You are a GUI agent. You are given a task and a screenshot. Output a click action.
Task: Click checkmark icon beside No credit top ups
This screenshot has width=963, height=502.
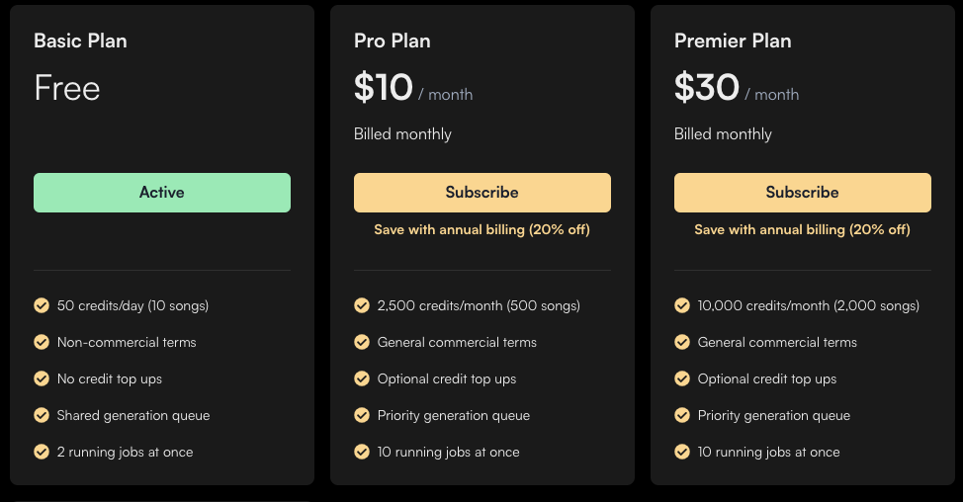click(x=42, y=378)
